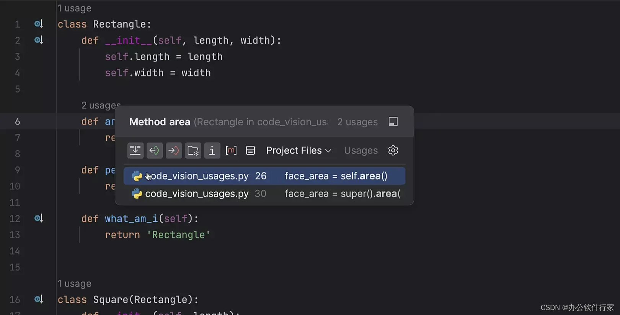Open usages in Find tool window
The image size is (620, 315).
[393, 122]
